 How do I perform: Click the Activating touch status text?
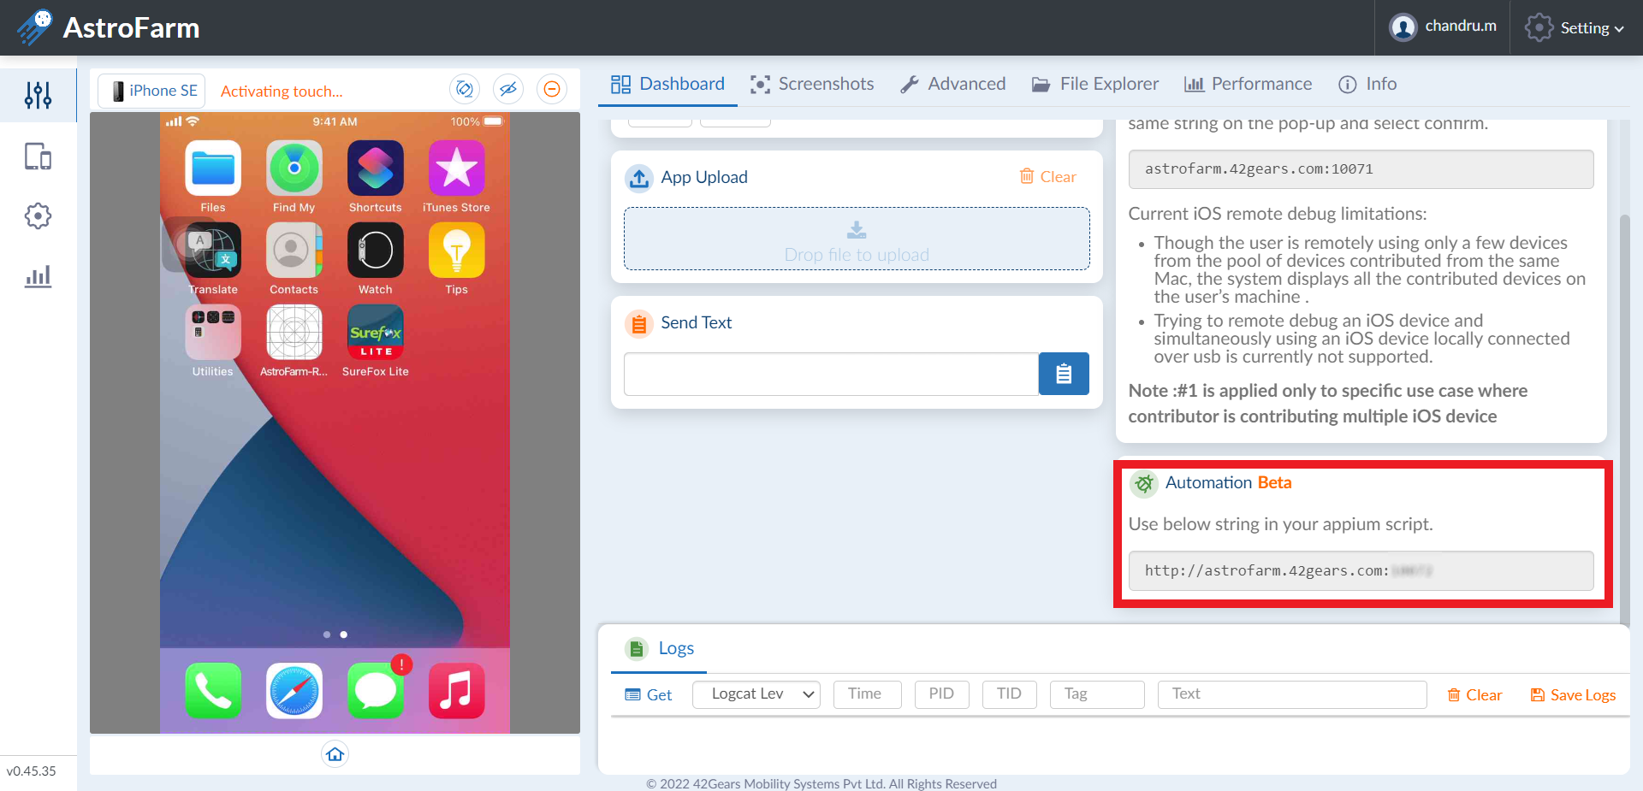point(282,91)
